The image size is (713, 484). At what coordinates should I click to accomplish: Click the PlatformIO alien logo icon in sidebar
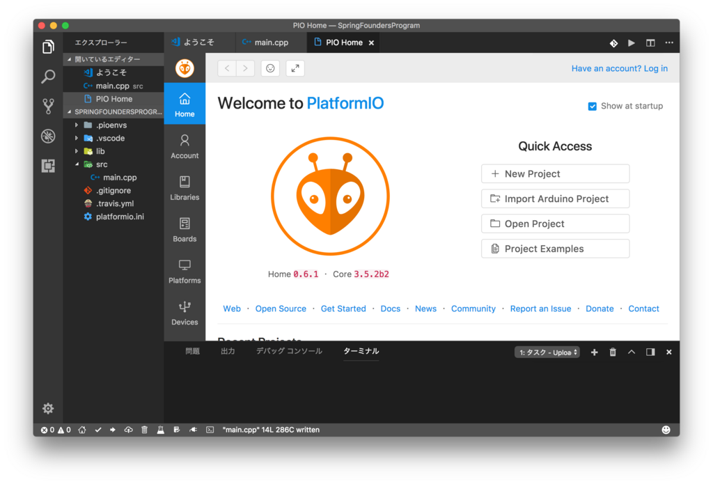point(185,68)
